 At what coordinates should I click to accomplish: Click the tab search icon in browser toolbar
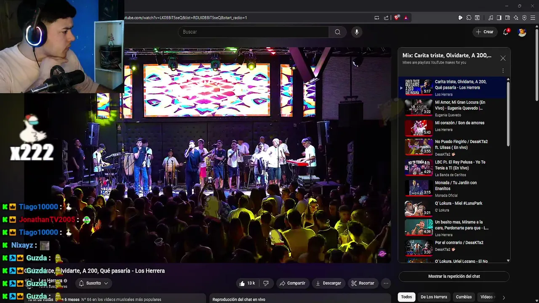pyautogui.click(x=477, y=18)
